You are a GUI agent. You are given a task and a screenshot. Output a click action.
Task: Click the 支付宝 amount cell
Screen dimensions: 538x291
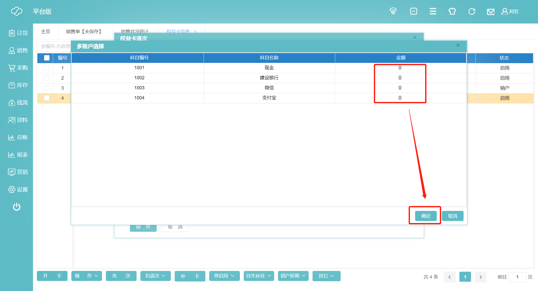coord(400,98)
